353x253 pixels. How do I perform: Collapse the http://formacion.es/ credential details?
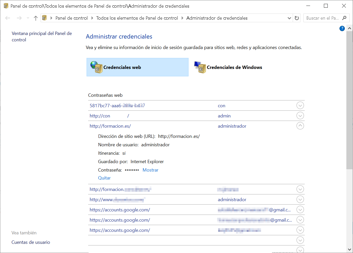(x=300, y=126)
